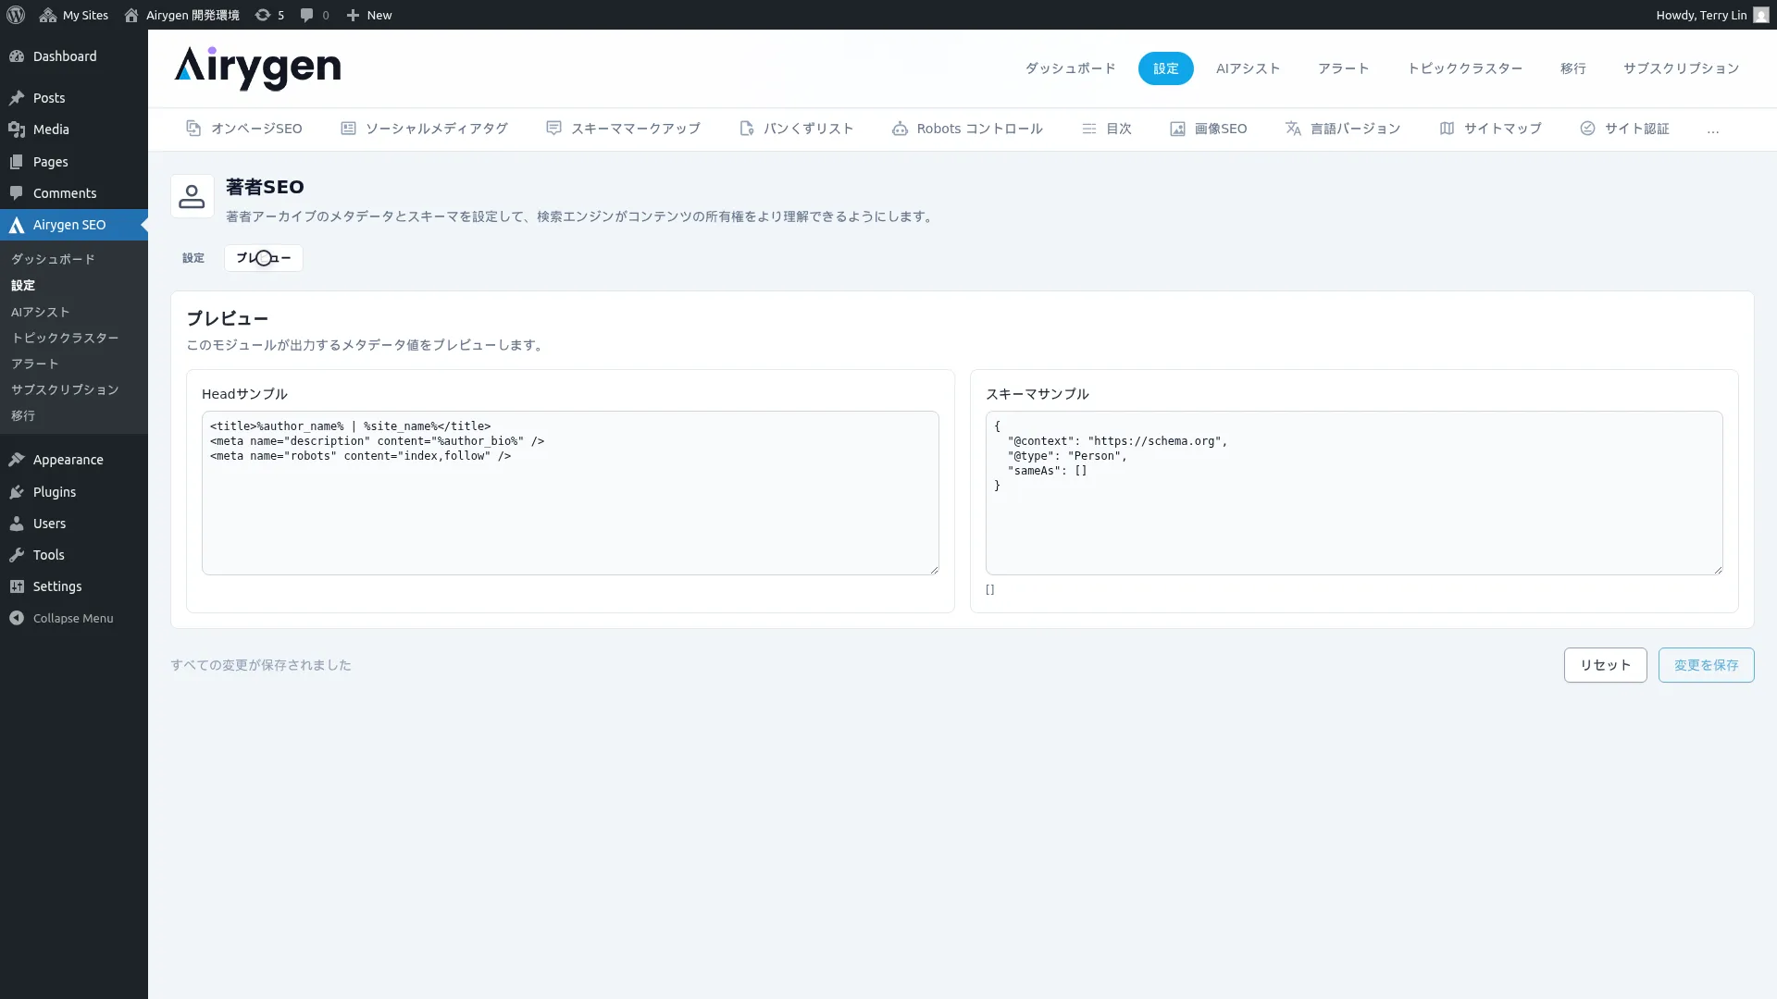Open アラート submenu in sidebar
The height and width of the screenshot is (999, 1777).
[x=35, y=364]
